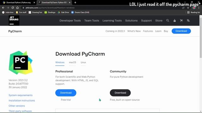Click the Build: 213.6777.50 text
Screen dimensions: 202x113
[18, 84]
